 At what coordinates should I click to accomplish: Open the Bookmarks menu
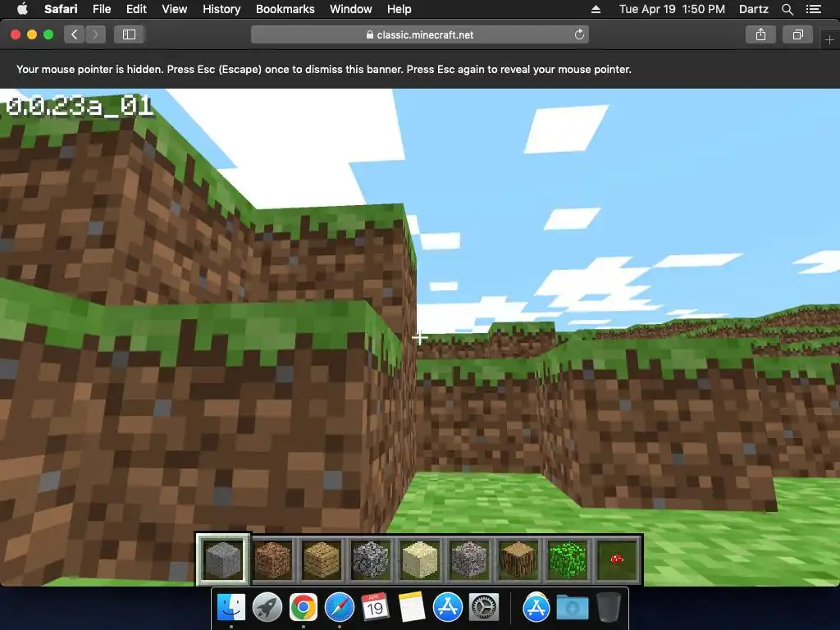point(285,9)
